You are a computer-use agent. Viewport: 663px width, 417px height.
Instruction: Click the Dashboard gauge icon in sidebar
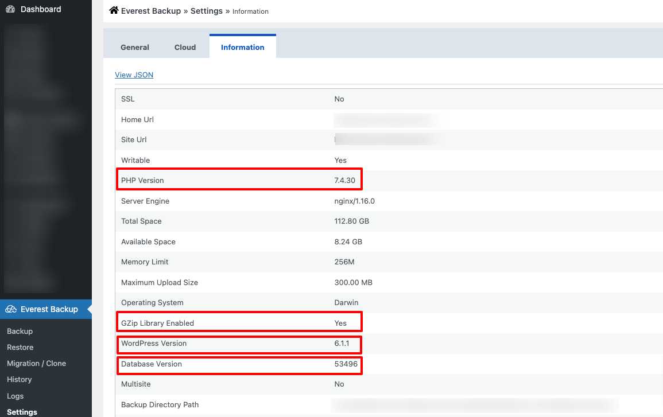(10, 9)
